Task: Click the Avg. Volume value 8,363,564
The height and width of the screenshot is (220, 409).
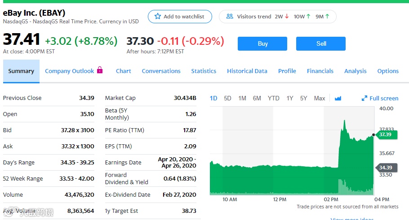Action: (80, 211)
